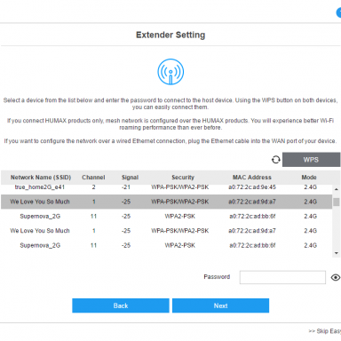Click the Extender Setting page title
341x341 pixels.
(x=170, y=35)
